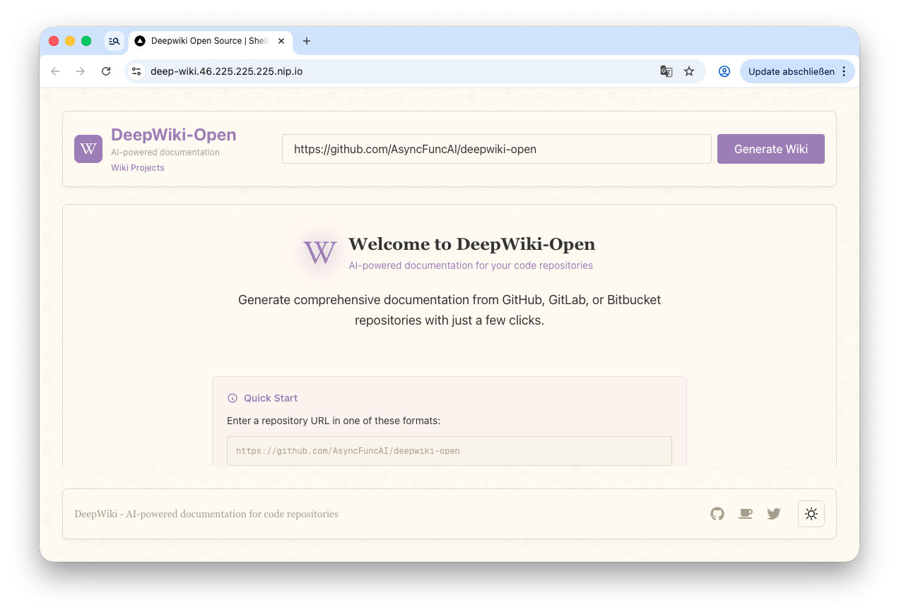Image resolution: width=899 pixels, height=614 pixels.
Task: Click 'Enter a repository URL' instruction text
Action: click(x=334, y=421)
